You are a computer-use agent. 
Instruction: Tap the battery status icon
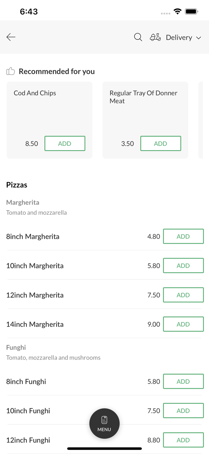click(x=191, y=12)
